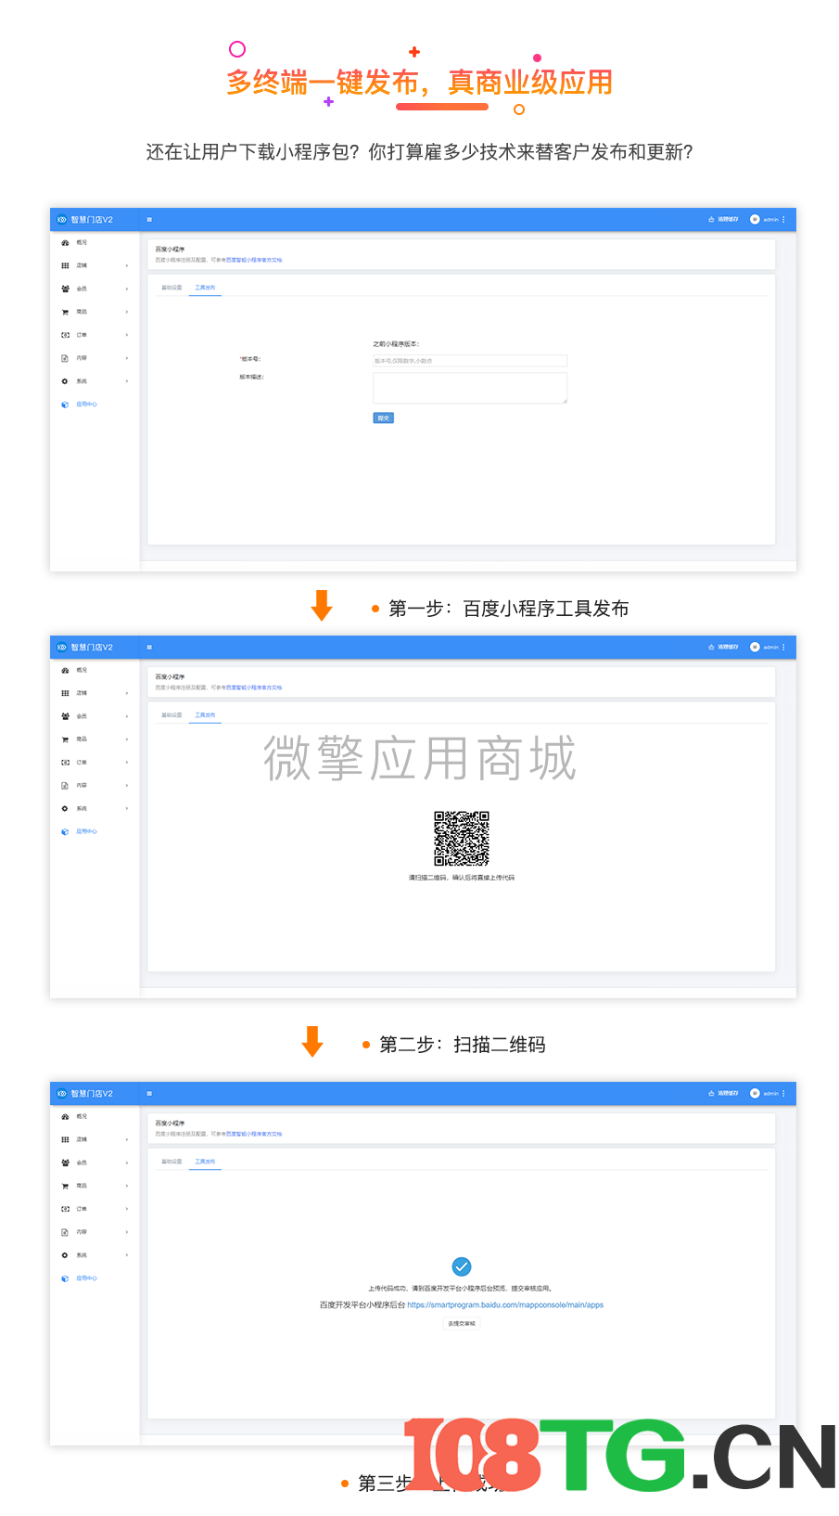The image size is (839, 1516).
Task: Expand the 商品 chevron in the version-form screen
Action: click(x=127, y=312)
